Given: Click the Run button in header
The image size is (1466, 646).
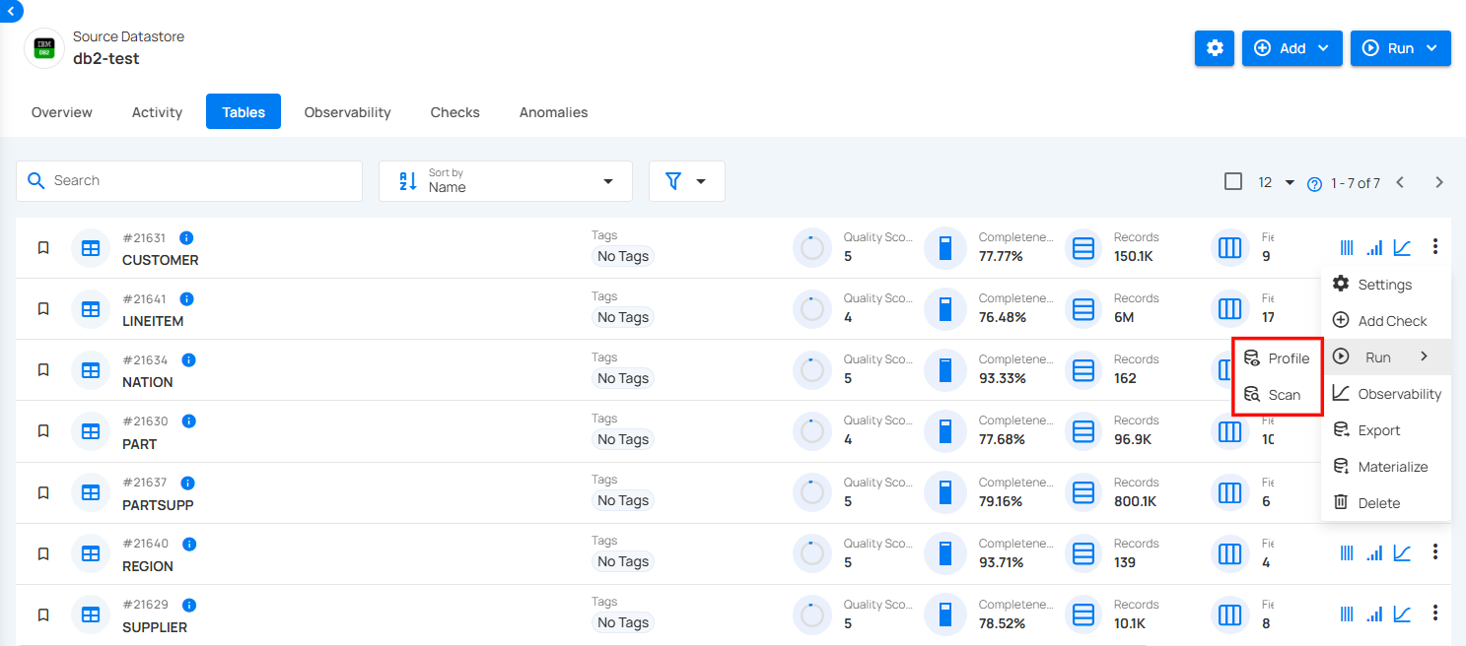Looking at the screenshot, I should click(1400, 48).
